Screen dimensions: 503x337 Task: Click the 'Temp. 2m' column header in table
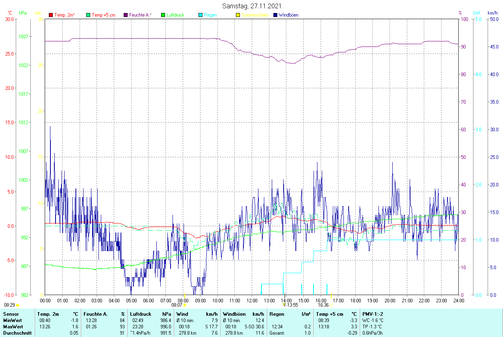pyautogui.click(x=48, y=314)
